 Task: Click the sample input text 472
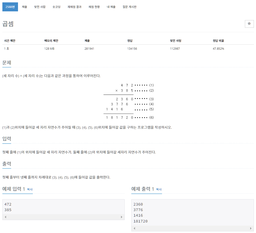tap(8, 204)
